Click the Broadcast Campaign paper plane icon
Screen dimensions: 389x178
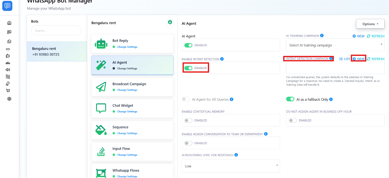point(101,87)
